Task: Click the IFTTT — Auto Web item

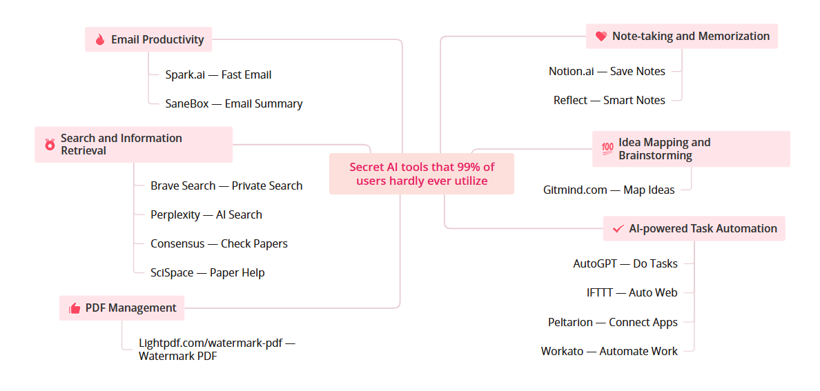Action: pyautogui.click(x=632, y=292)
